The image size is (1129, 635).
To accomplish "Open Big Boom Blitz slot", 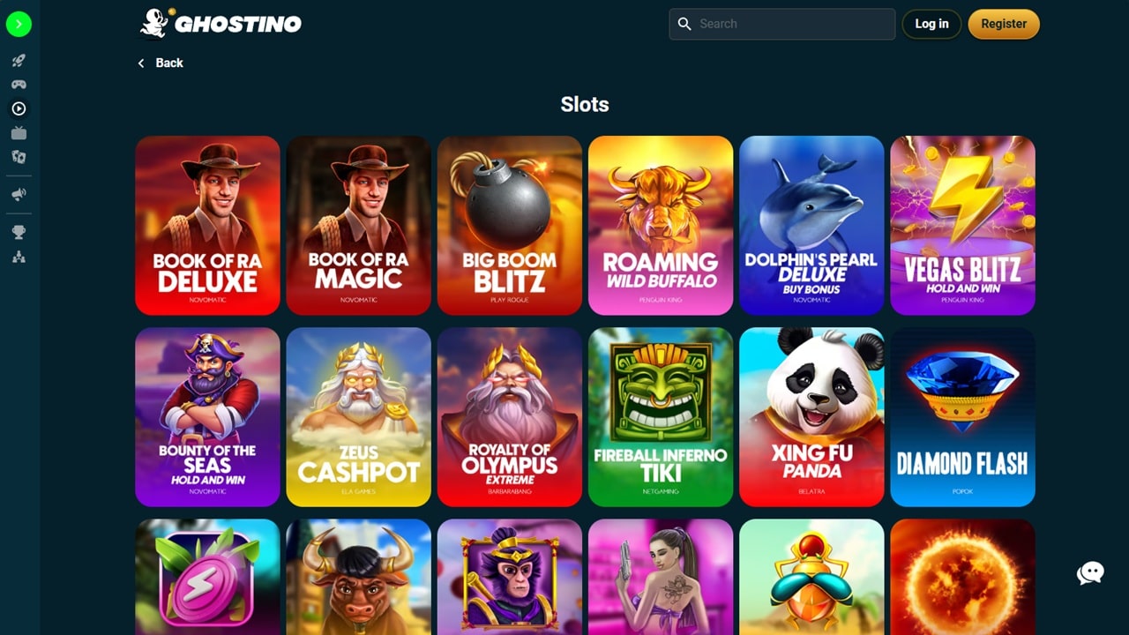I will [510, 225].
